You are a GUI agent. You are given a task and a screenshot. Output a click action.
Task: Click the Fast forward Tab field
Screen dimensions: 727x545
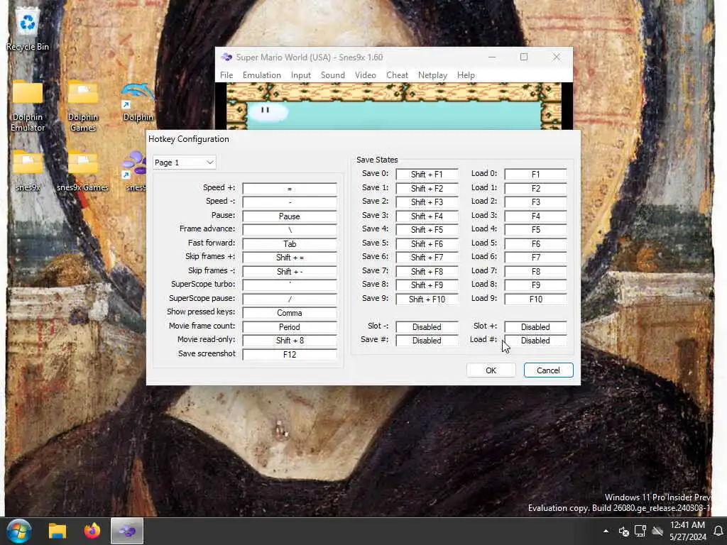point(290,244)
